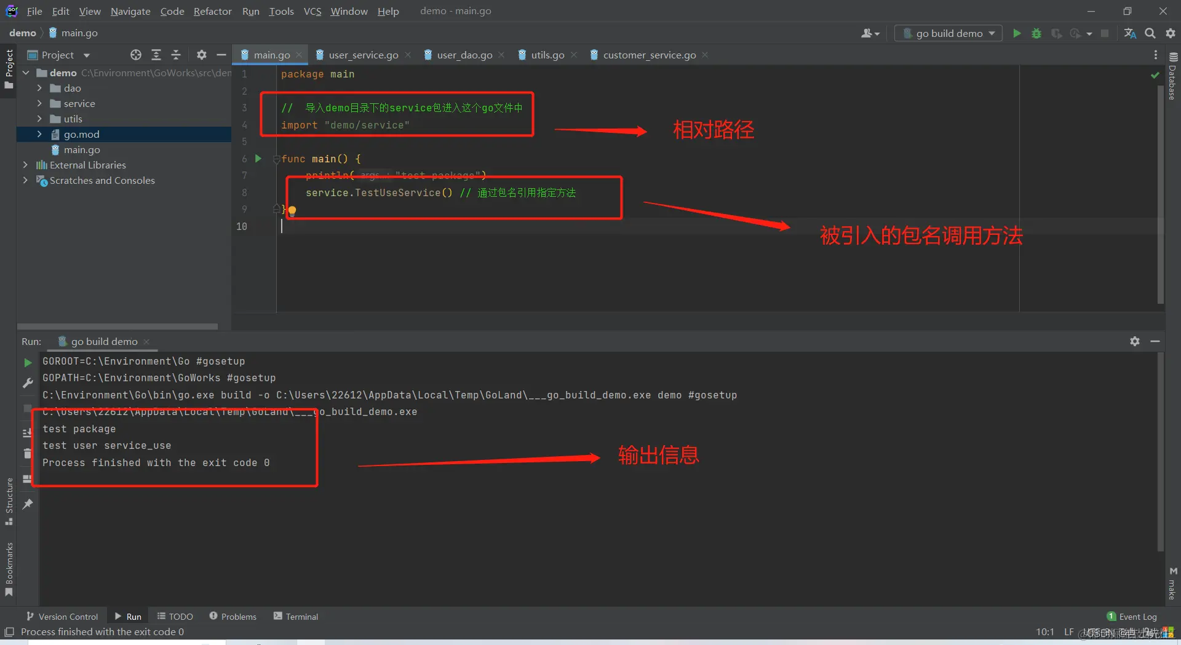Expand the go.mod node
Screen dimensions: 1181x645
click(x=39, y=134)
